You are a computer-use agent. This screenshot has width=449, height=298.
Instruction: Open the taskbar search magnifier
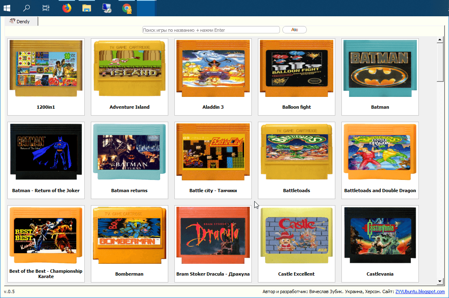[26, 8]
